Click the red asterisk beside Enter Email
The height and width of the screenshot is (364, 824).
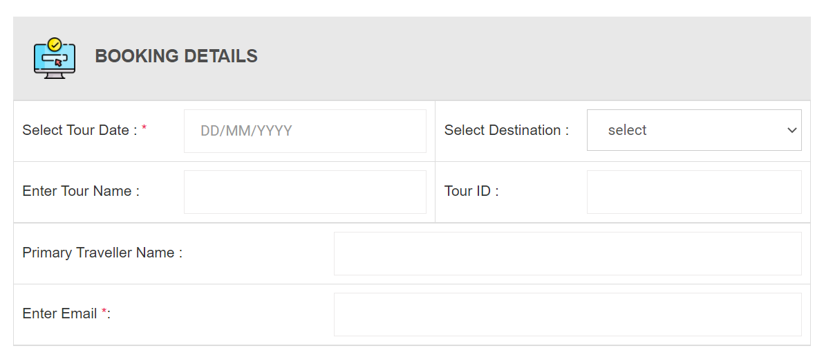pos(104,313)
